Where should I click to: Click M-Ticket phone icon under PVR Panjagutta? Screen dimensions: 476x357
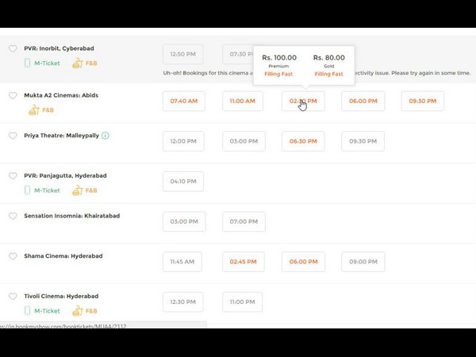pyautogui.click(x=27, y=190)
